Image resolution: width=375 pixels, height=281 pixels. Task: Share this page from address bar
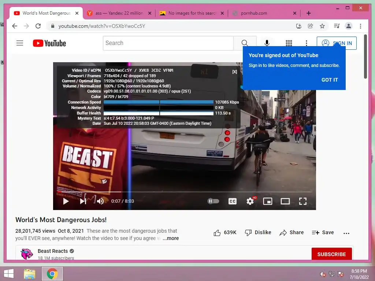[311, 26]
